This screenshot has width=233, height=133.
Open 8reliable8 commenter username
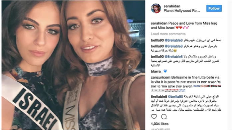pos(159,97)
